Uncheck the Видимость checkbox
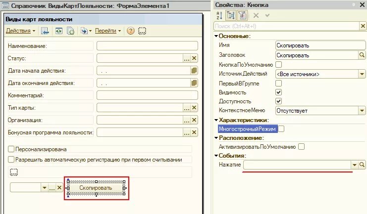Screen dimensions: 367x214 point(278,92)
